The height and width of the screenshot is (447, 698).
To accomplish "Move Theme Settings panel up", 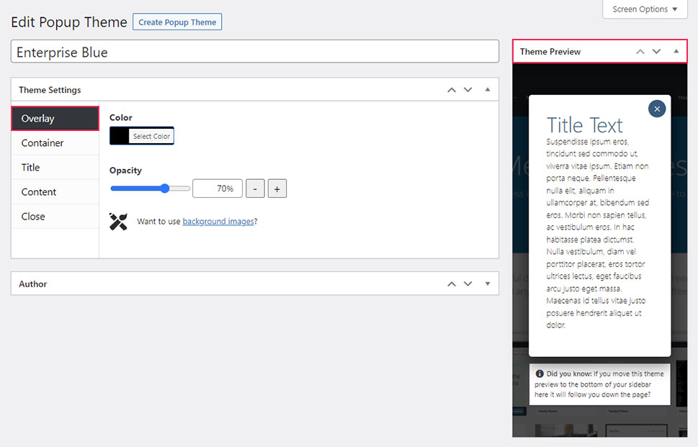I will pyautogui.click(x=452, y=90).
